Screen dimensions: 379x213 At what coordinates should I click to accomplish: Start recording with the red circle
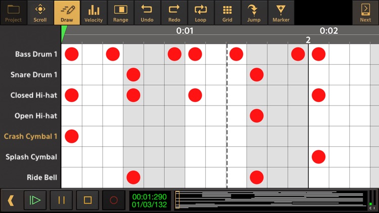[x=114, y=200]
